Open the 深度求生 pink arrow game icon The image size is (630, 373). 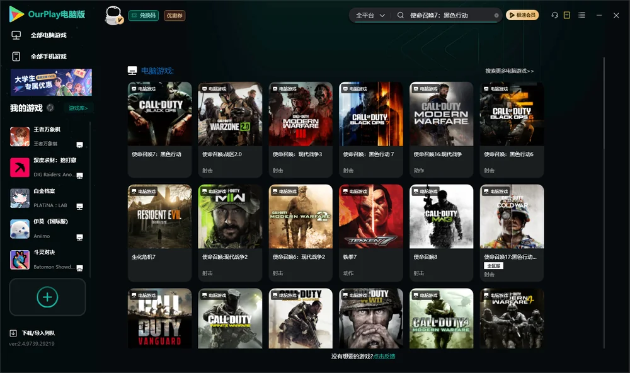point(20,167)
